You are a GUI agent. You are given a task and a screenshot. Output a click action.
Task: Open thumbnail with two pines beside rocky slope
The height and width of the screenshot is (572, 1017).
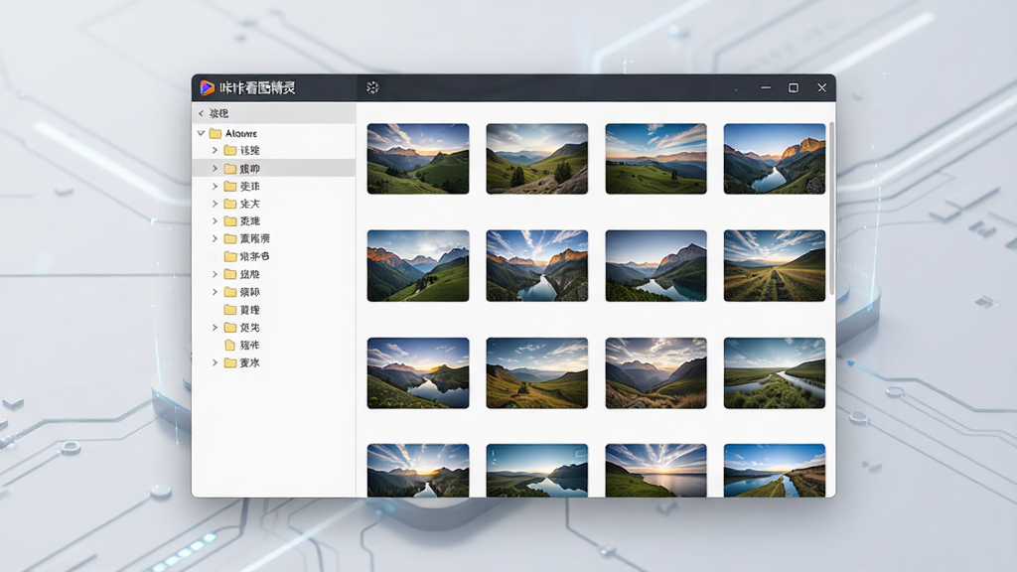(x=537, y=159)
